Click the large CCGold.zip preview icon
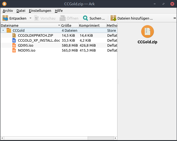The image size is (177, 141). point(147,31)
